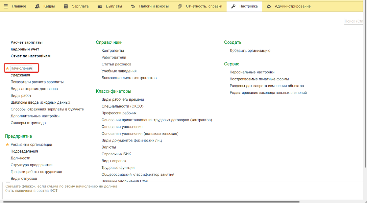Open Отчет по настройкам
Screen dimensions: 367x203
pyautogui.click(x=31, y=56)
